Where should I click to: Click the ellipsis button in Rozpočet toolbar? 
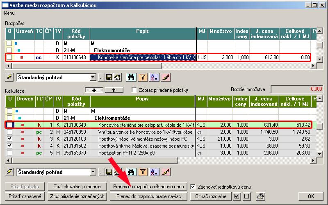click(x=101, y=77)
